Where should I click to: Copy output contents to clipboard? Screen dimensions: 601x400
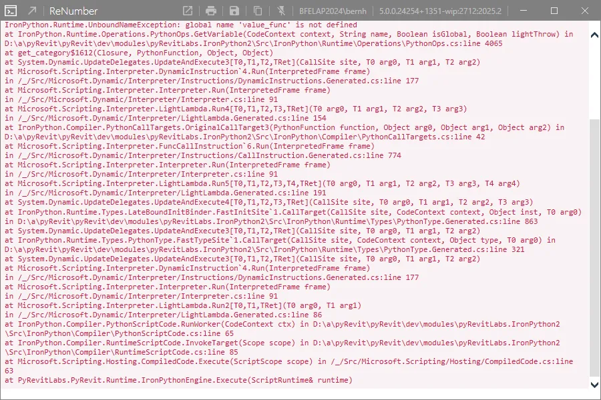tap(258, 11)
